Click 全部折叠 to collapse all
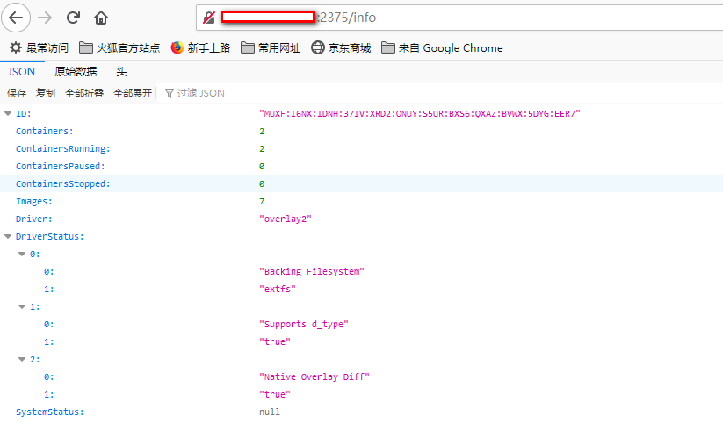 [x=84, y=93]
